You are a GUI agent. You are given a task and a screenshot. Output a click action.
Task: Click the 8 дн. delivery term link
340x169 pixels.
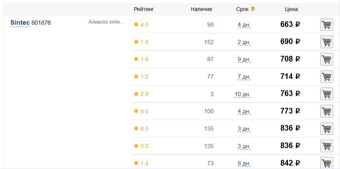(244, 163)
